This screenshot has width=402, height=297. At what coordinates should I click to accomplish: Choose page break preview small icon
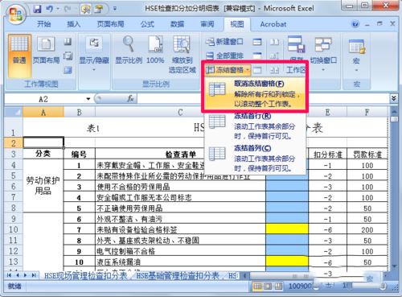point(68,42)
